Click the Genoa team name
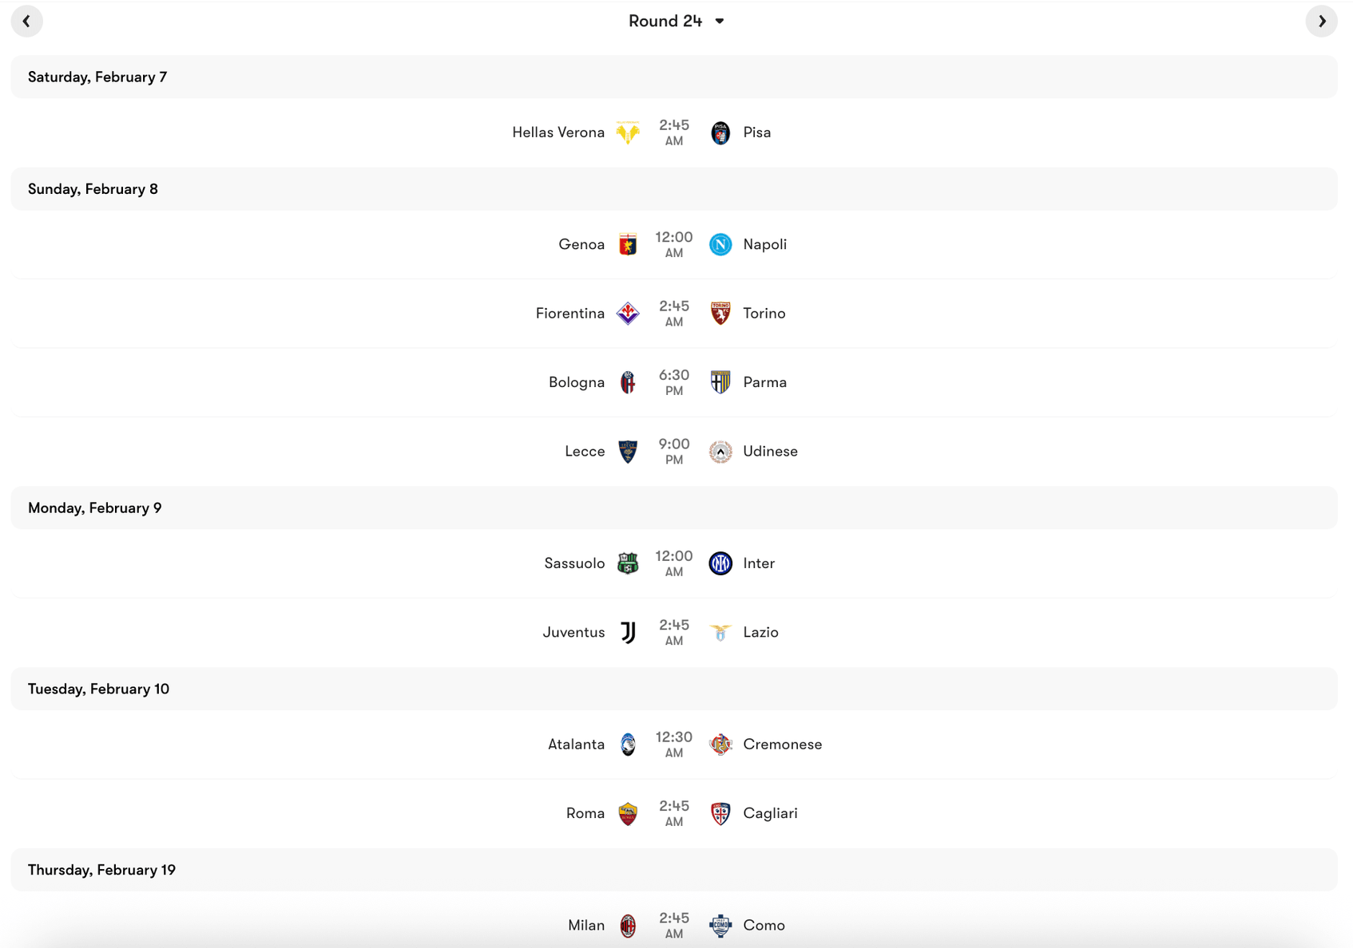The width and height of the screenshot is (1353, 948). (x=581, y=244)
